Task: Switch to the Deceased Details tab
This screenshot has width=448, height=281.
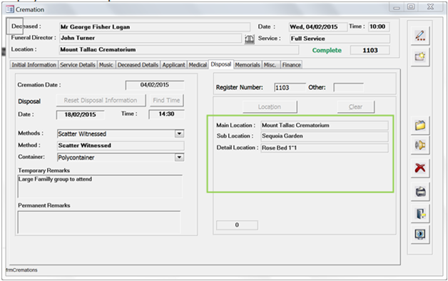Action: [x=138, y=65]
